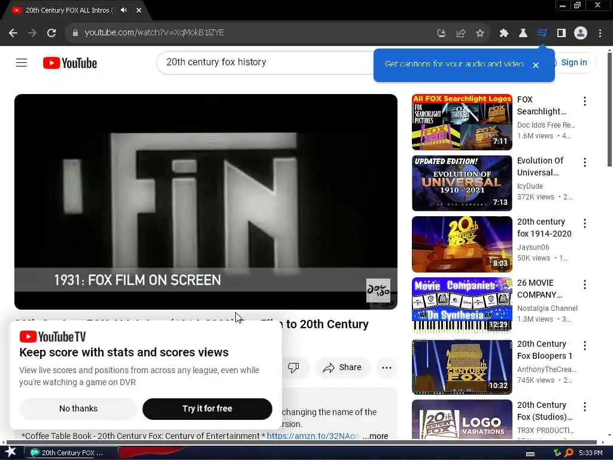Screen dimensions: 613x460
Task: Open the options menu for 26 MOVIE COMPANY video
Action: point(585,285)
